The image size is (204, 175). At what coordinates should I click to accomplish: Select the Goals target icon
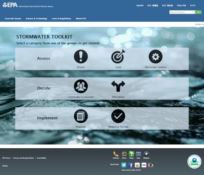[118, 56]
